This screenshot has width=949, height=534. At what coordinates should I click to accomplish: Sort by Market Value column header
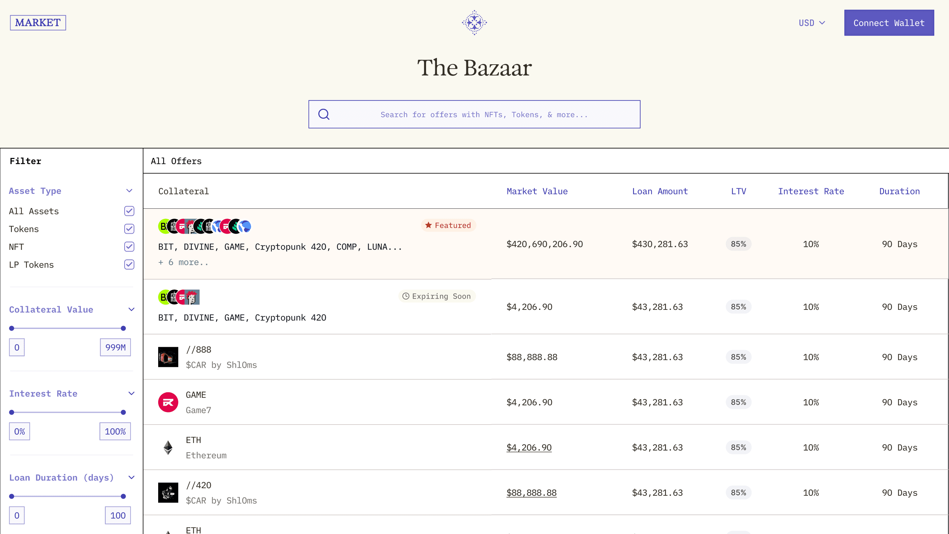[537, 191]
